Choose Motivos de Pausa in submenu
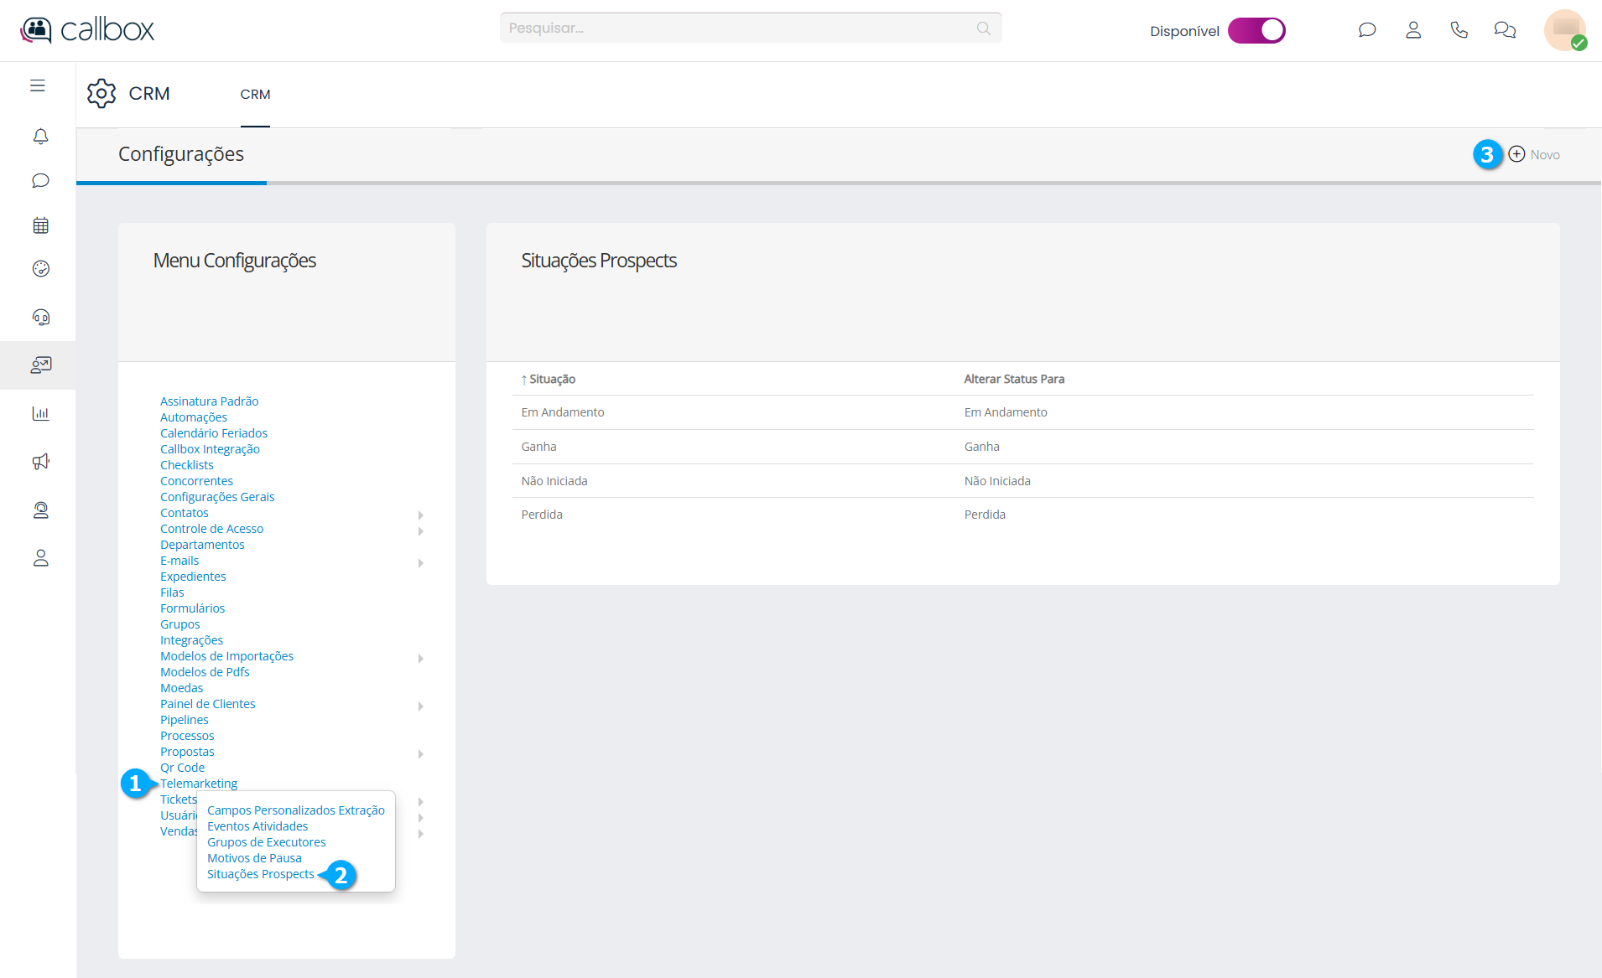Screen dimensions: 1602x978 click(x=254, y=858)
